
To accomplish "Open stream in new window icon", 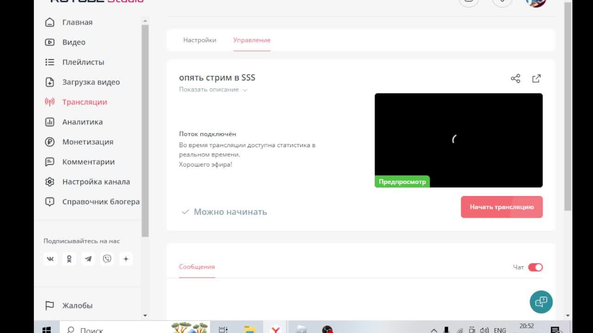I will [x=536, y=79].
